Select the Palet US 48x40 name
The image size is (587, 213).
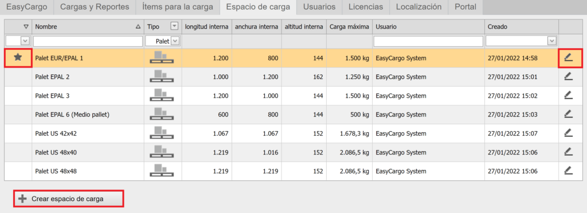click(x=56, y=152)
